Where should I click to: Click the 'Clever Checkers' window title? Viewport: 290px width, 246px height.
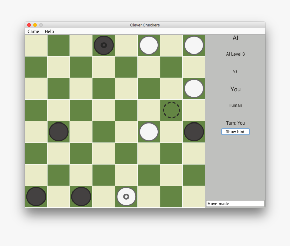coord(145,25)
